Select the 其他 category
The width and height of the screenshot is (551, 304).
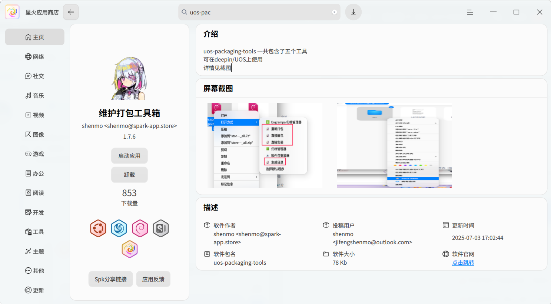35,271
